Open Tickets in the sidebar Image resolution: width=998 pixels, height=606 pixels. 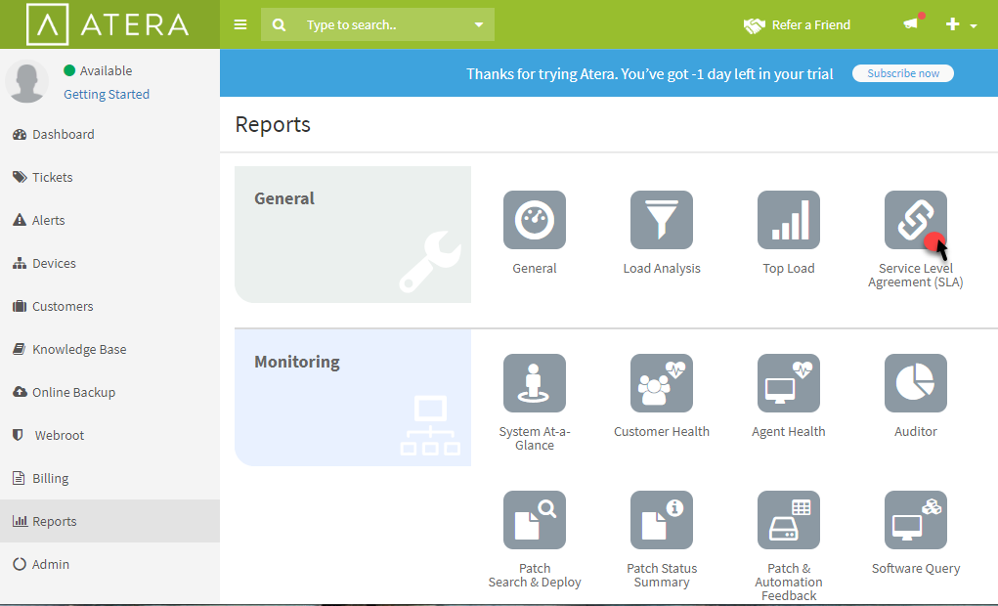tap(109, 177)
